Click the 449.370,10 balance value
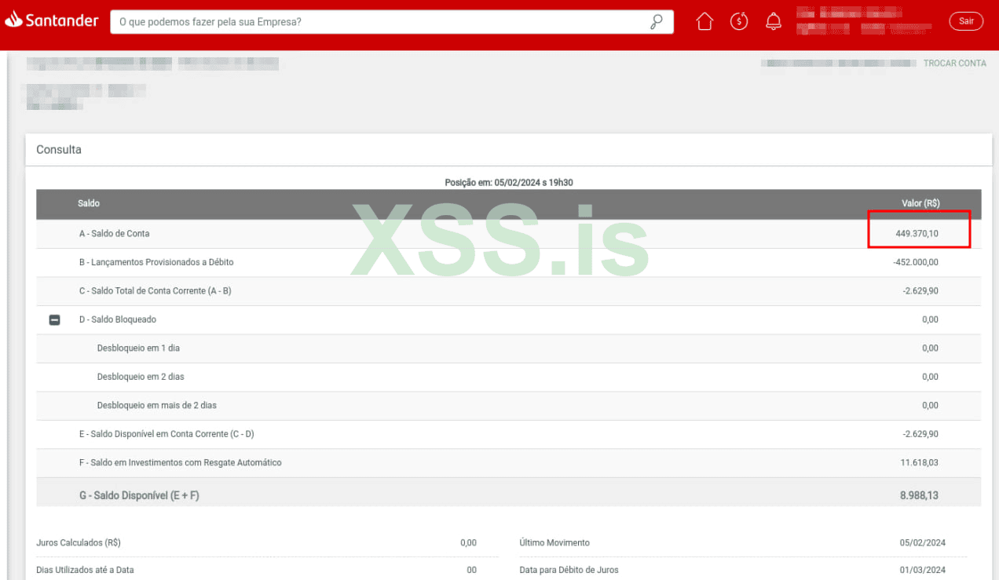 click(x=917, y=234)
